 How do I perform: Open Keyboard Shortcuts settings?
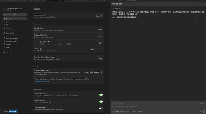coord(100,36)
